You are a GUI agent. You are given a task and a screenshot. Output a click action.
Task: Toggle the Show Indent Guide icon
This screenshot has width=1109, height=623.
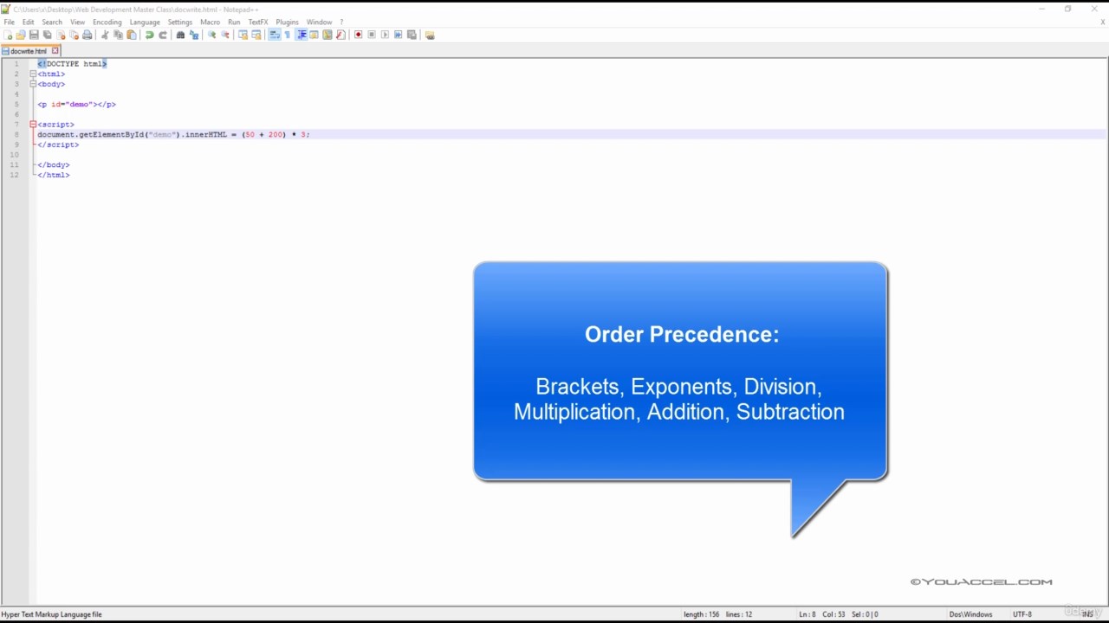[302, 35]
